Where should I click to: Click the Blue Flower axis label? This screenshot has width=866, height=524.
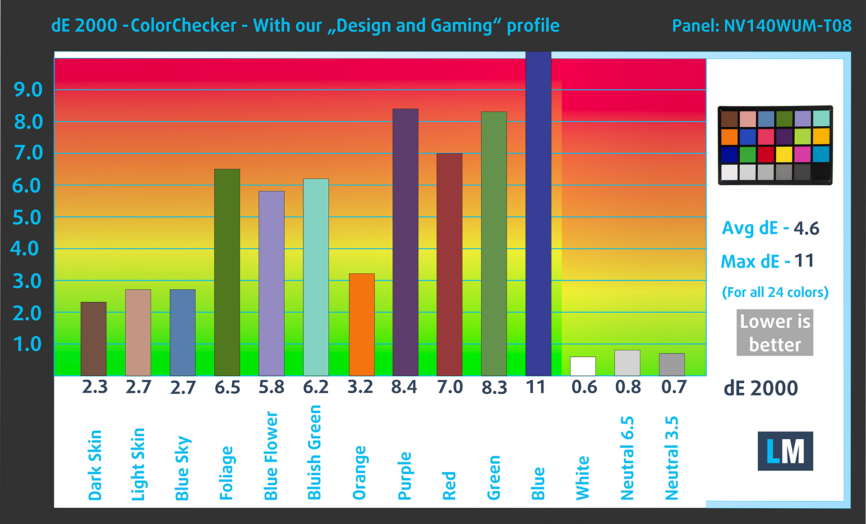271,455
